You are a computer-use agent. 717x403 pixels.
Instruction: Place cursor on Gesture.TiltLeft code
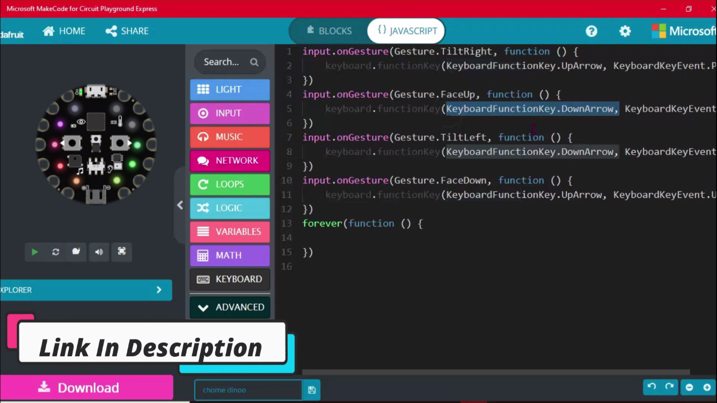[x=440, y=137]
